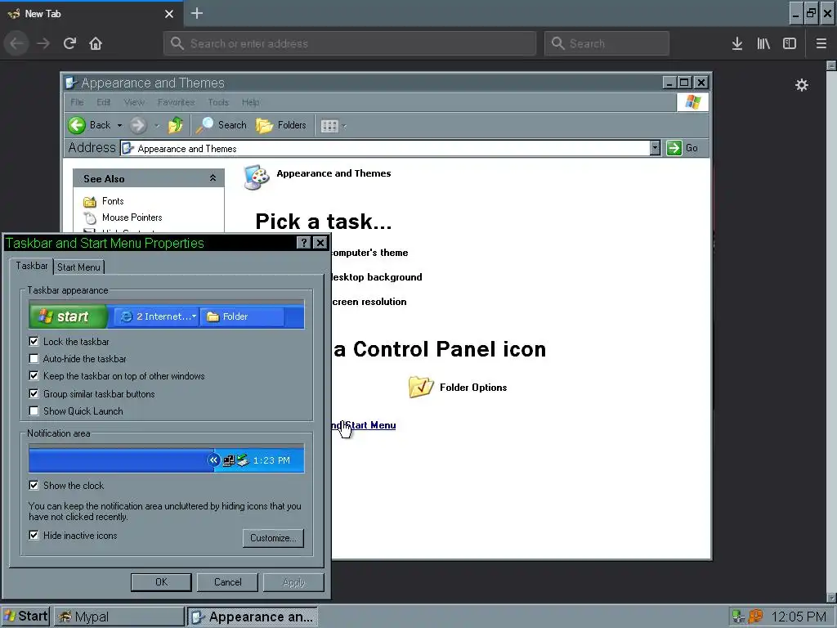The height and width of the screenshot is (628, 837).
Task: Click the browser Search field
Action: coord(607,43)
